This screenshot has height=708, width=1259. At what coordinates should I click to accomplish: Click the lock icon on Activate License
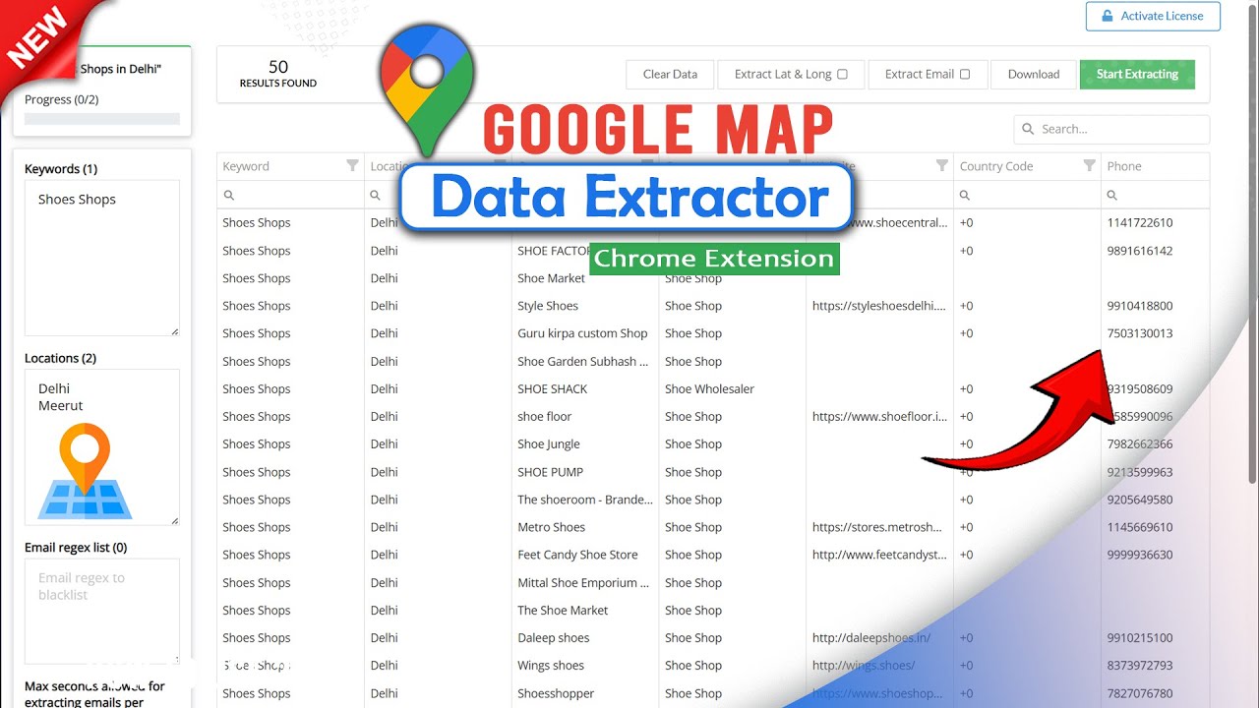(x=1108, y=16)
